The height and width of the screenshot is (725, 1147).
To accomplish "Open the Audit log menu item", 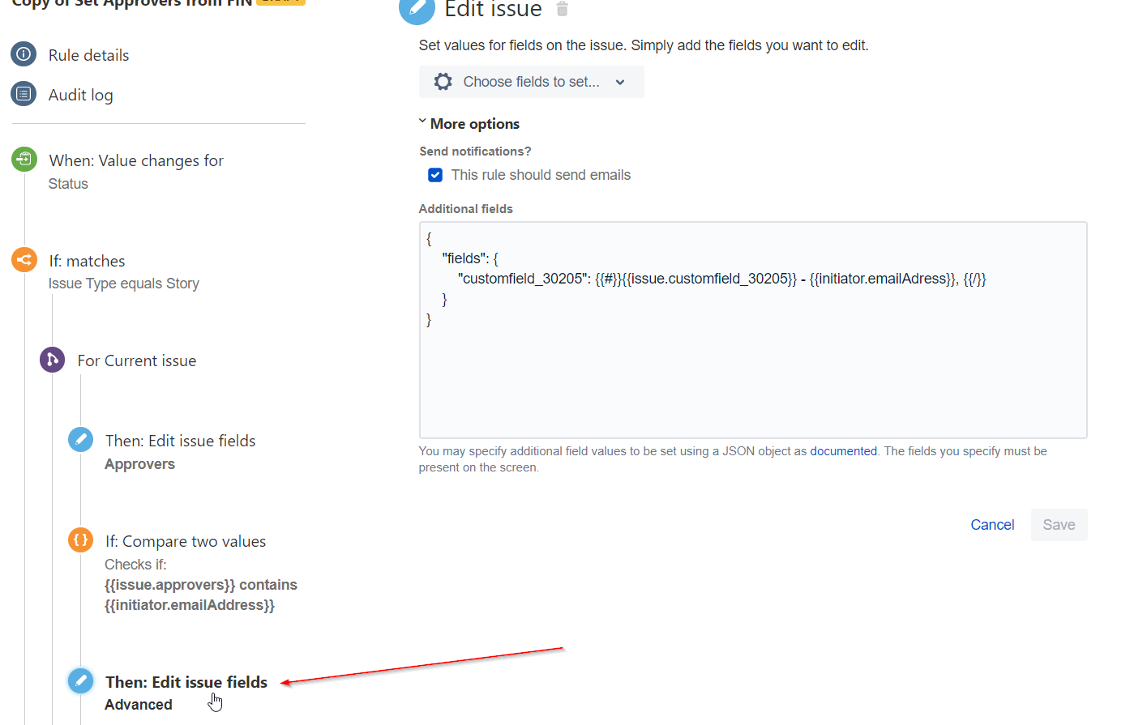I will click(81, 95).
